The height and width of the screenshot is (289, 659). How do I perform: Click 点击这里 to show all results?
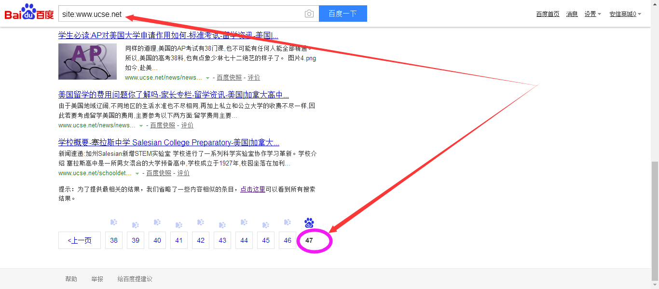(x=253, y=190)
